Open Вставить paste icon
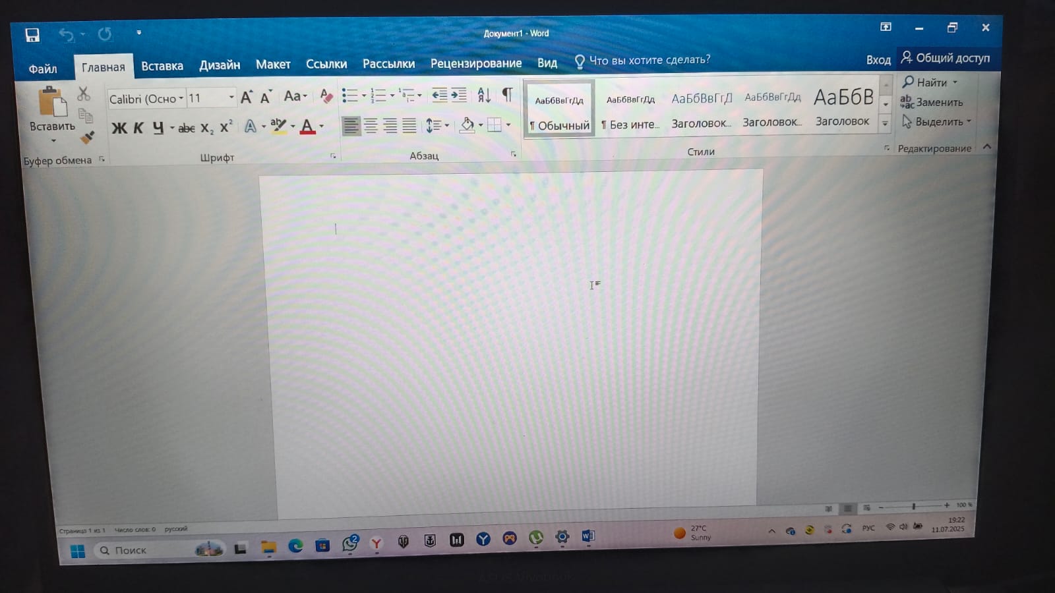The height and width of the screenshot is (593, 1055). [x=53, y=103]
